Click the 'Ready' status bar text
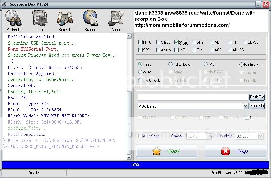The height and width of the screenshot is (178, 271). click(34, 173)
